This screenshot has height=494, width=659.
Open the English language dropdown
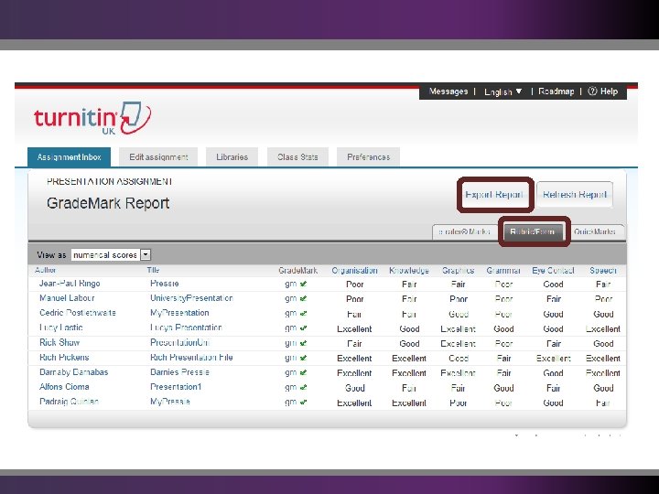pos(502,91)
